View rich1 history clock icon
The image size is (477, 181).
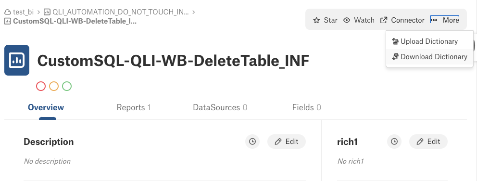(x=394, y=142)
